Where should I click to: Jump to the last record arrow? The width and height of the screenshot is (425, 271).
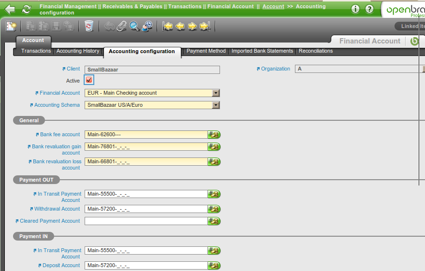(x=205, y=26)
